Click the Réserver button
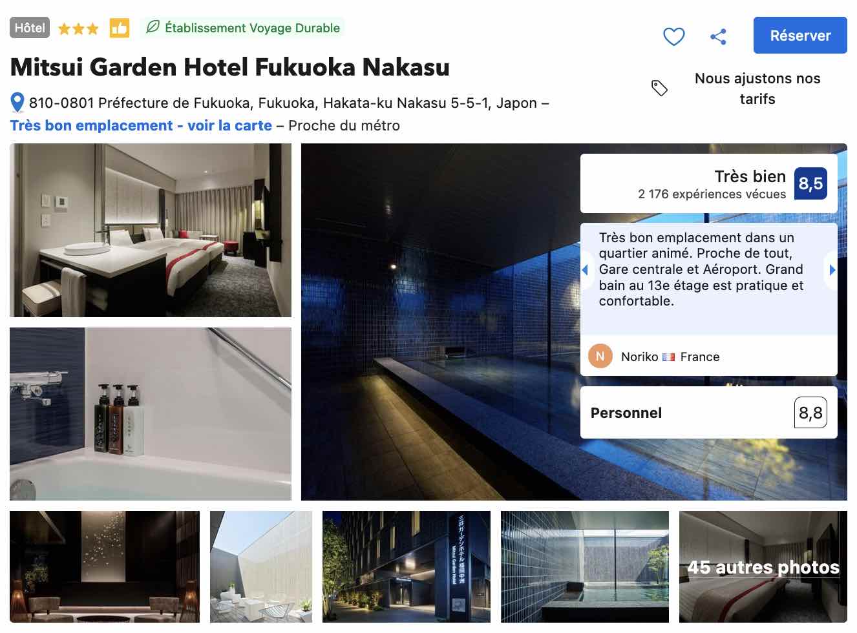 click(800, 36)
